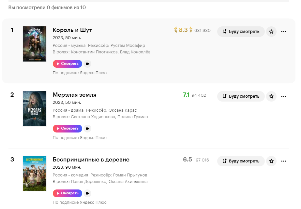The height and width of the screenshot is (209, 301).
Task: Click the Король и Шут poster thumbnail
Action: (35, 44)
